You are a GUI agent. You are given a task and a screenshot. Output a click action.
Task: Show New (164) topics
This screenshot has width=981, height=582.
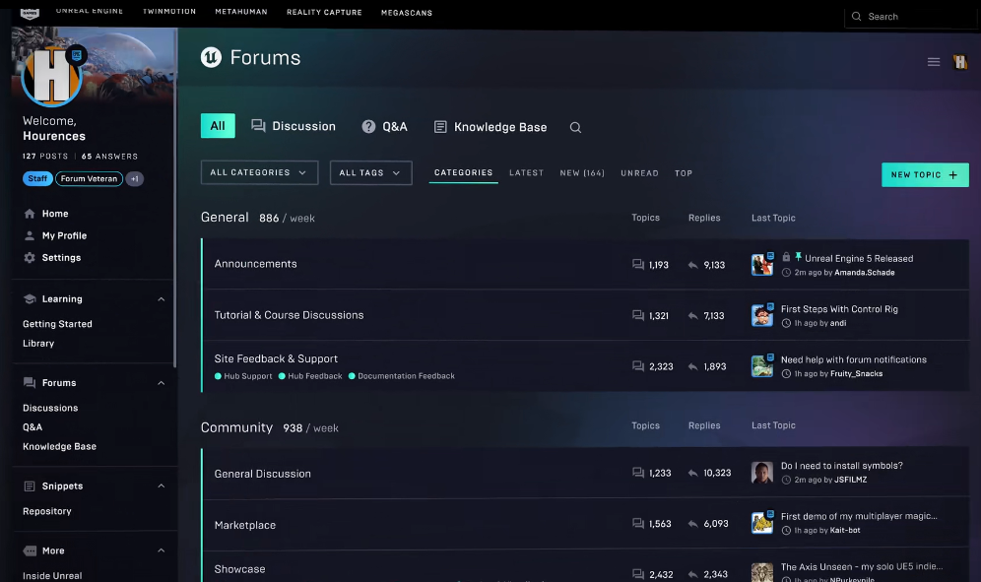(582, 172)
